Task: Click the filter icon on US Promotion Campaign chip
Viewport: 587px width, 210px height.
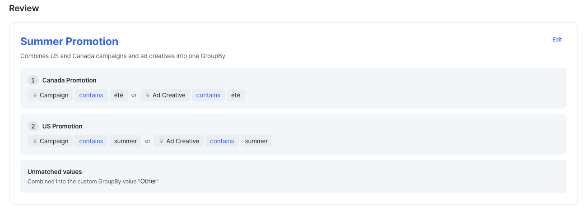Action: [35, 141]
